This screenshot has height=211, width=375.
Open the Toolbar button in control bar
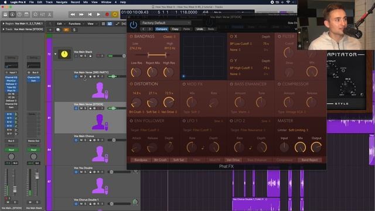tap(26, 15)
